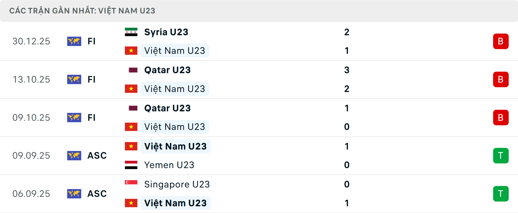Open Việt Nam U23 team page from Yemen match
518x213 pixels.
click(x=175, y=146)
